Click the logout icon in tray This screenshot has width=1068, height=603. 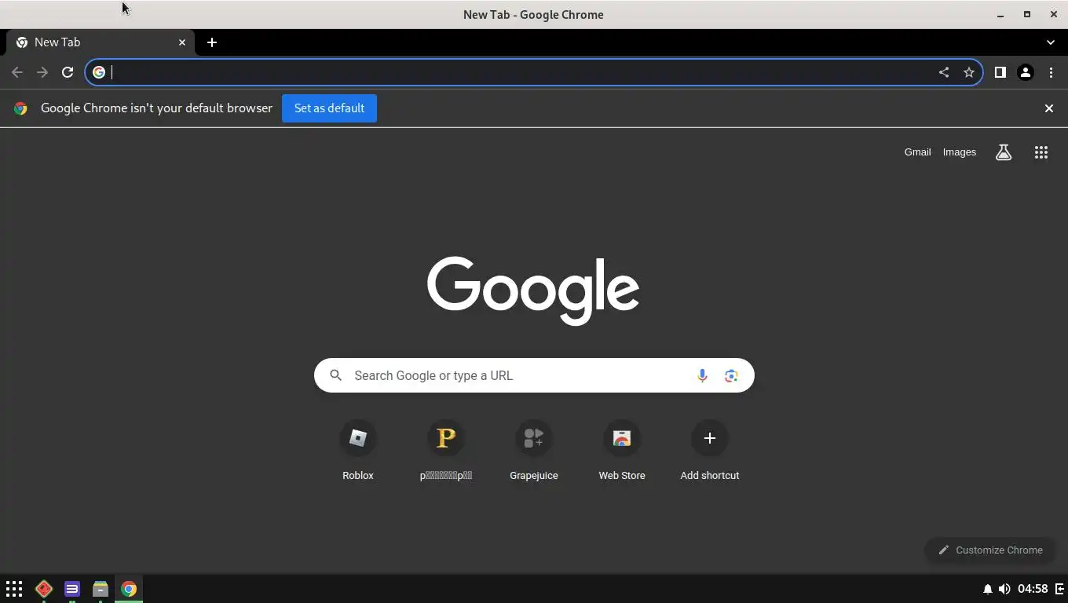[1059, 589]
